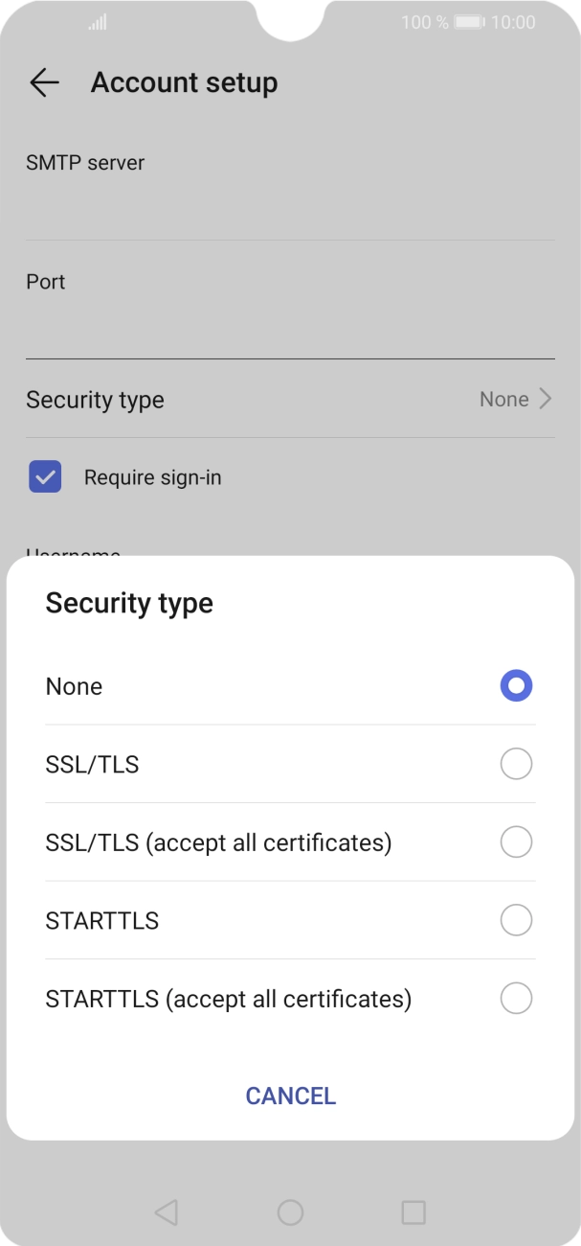Toggle the Require sign-in checkbox

(x=45, y=477)
